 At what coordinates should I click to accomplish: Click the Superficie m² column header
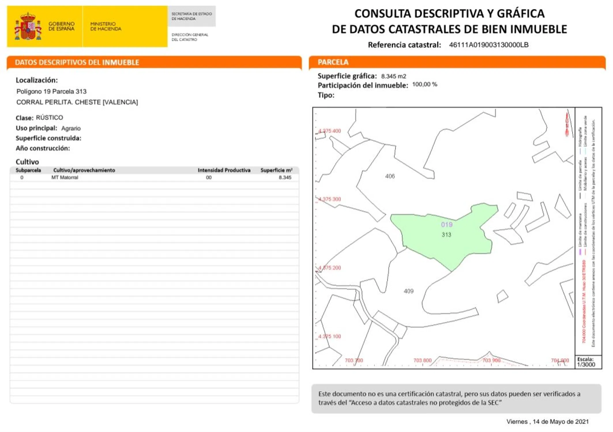(276, 170)
